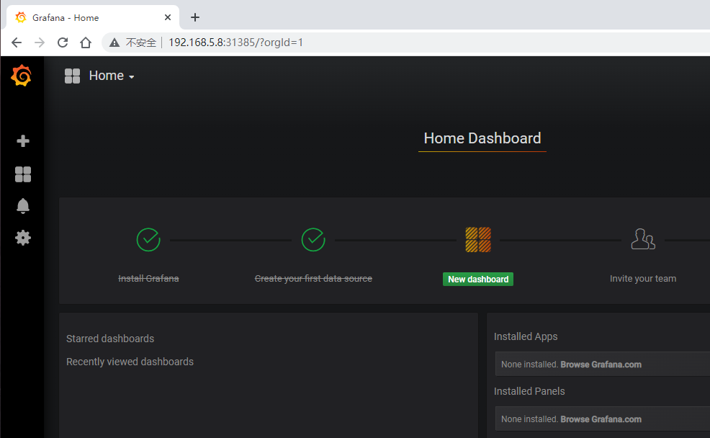
Task: Click the data source green checkmark
Action: click(313, 239)
